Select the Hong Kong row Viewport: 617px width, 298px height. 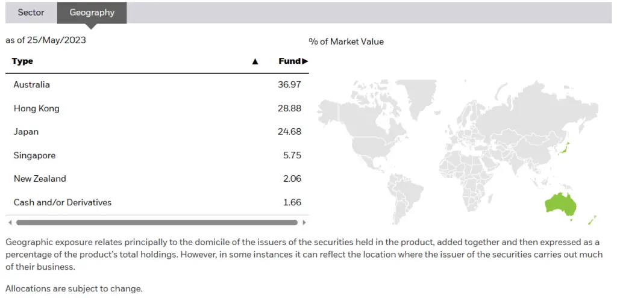pyautogui.click(x=157, y=108)
